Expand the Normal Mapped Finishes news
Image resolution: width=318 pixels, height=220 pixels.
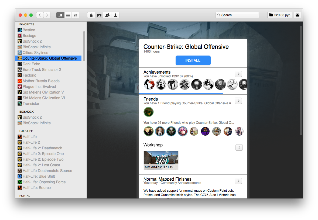click(238, 181)
